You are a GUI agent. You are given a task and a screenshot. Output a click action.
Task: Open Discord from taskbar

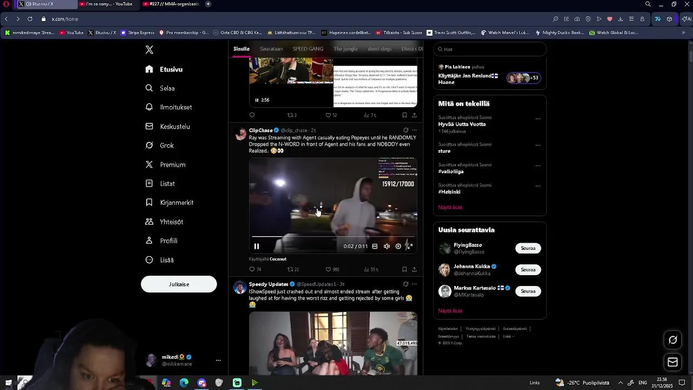pos(202,383)
